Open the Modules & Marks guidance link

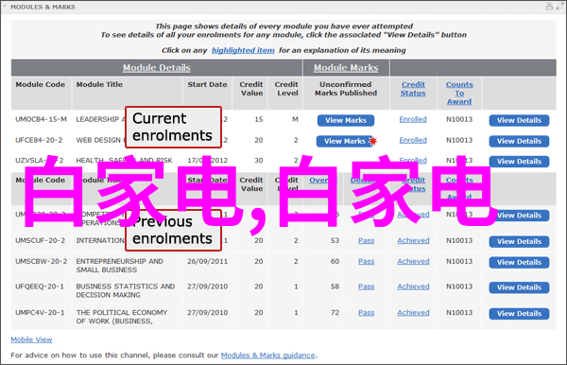point(268,356)
